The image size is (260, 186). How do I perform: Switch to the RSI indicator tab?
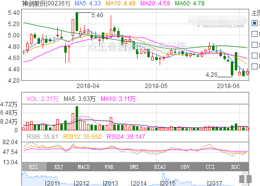(34, 167)
